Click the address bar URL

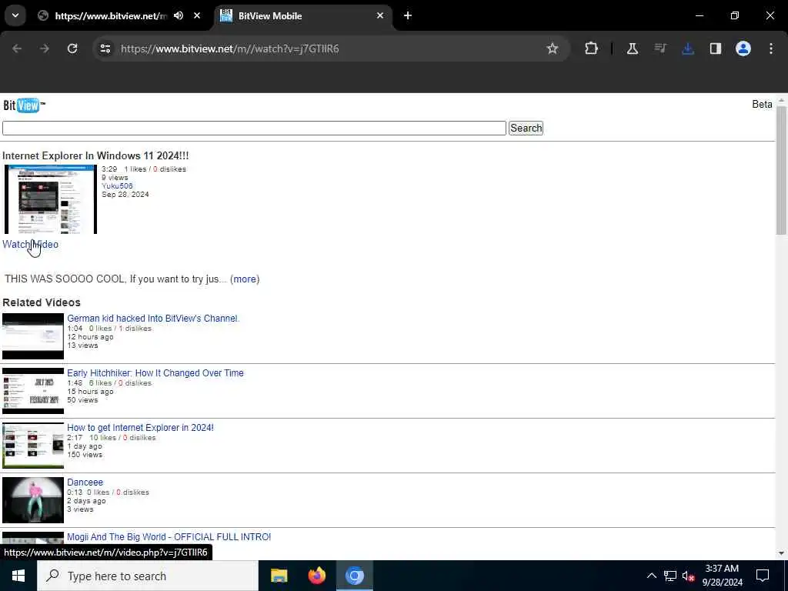pos(229,48)
